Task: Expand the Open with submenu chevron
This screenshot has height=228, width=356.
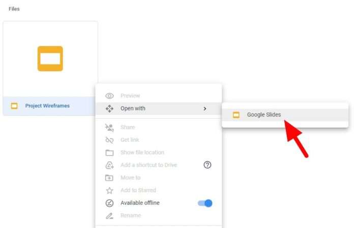Action: (x=205, y=108)
